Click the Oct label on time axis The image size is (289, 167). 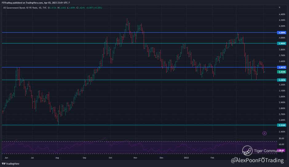tap(110, 158)
